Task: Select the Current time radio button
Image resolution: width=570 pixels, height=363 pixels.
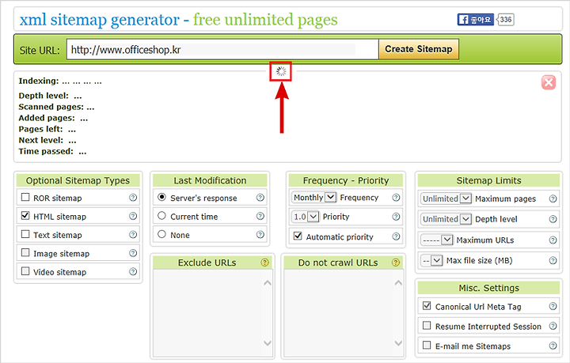Action: (161, 216)
